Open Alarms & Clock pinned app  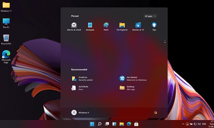[74, 27]
